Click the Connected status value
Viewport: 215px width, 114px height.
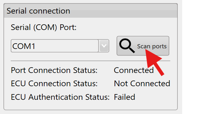coord(134,70)
